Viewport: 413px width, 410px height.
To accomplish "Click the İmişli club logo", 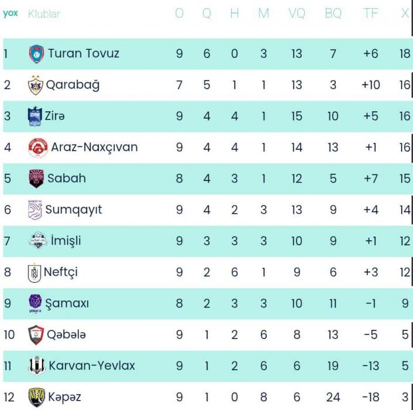I will (36, 241).
